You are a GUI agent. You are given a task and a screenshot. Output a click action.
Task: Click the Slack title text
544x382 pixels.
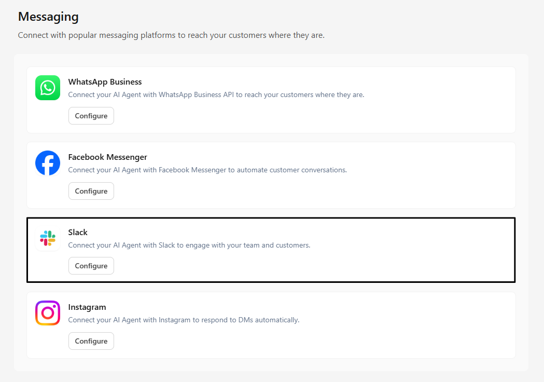[78, 233]
